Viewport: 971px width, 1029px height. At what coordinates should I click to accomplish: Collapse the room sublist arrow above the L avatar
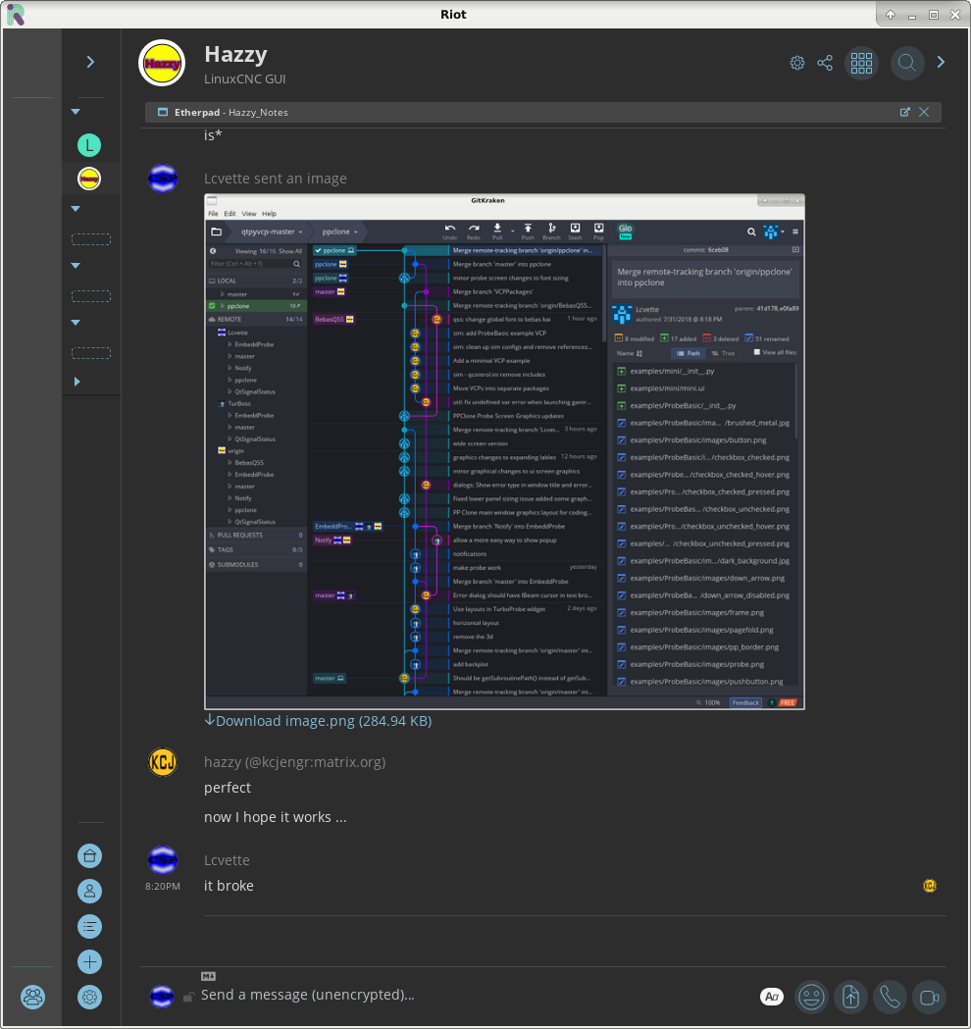coord(77,112)
